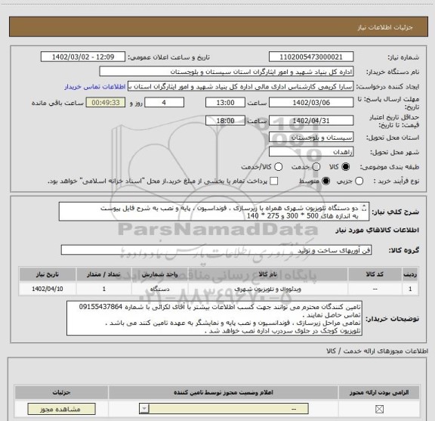Viewport: 435px width, 421px height.
Task: Click the remaining days field showing 4
Action: [x=164, y=103]
